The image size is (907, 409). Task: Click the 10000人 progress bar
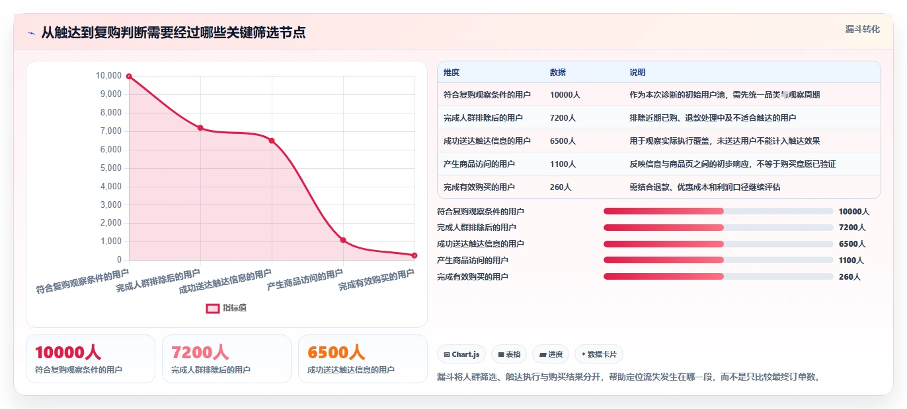[x=718, y=211]
